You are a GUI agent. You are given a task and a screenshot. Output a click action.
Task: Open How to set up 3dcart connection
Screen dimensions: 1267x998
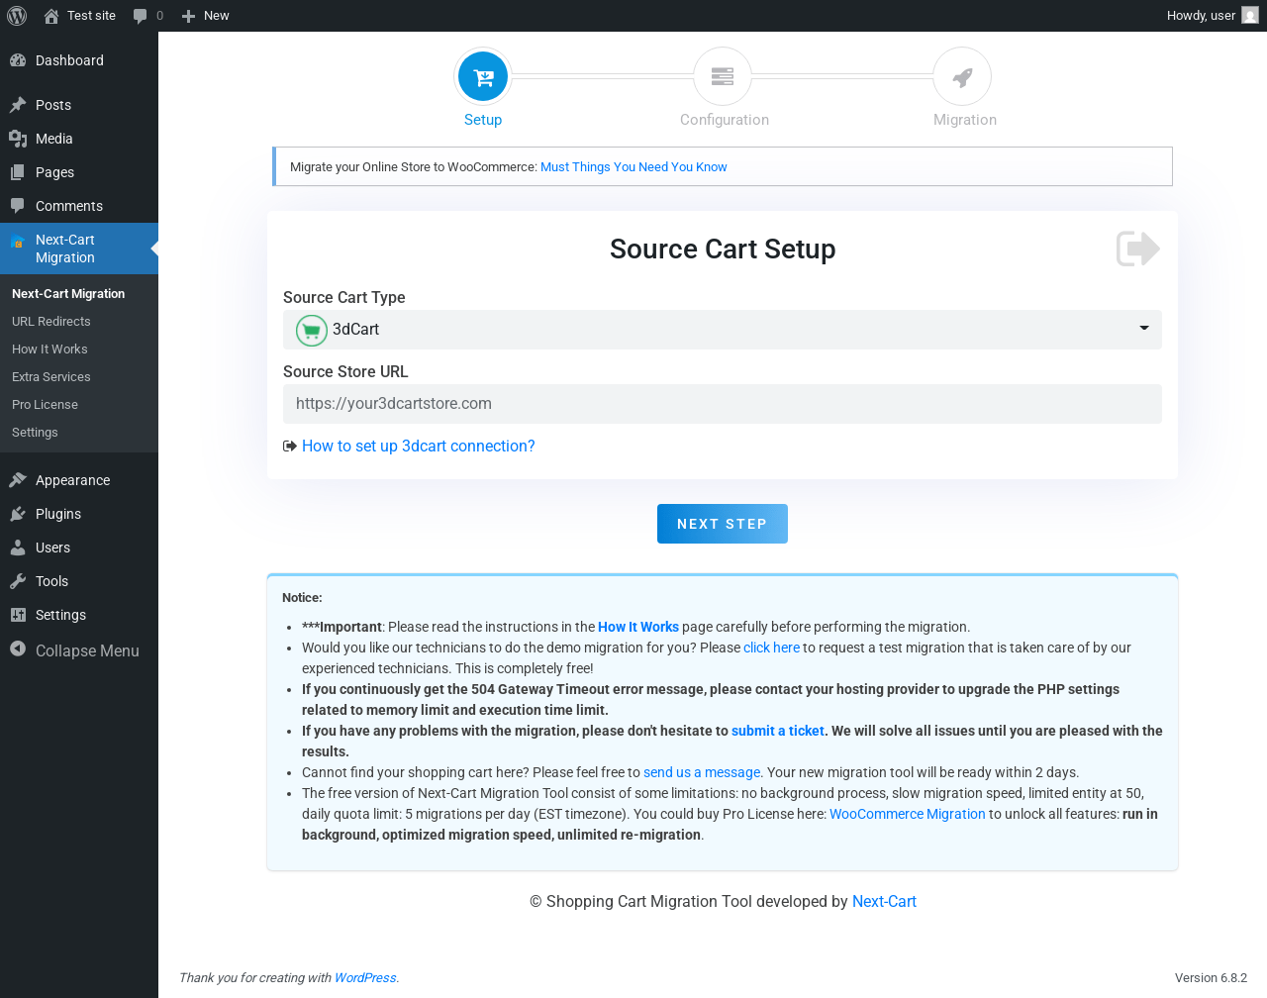(418, 447)
